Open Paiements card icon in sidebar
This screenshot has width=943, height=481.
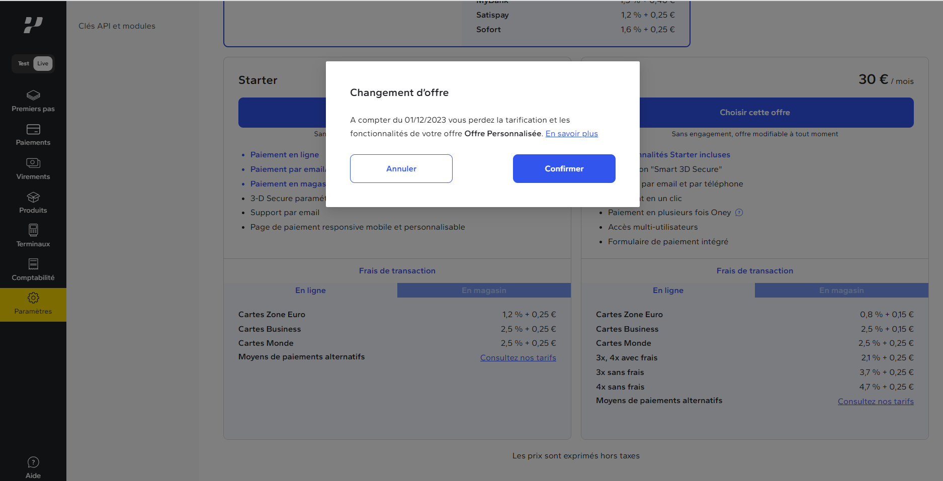(x=33, y=129)
